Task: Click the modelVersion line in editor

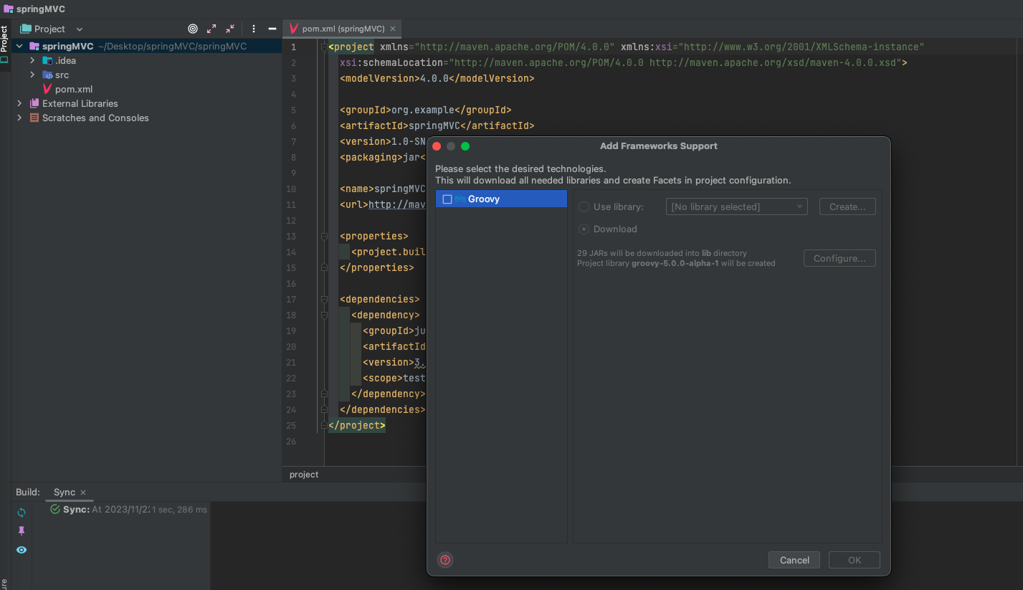Action: (437, 78)
